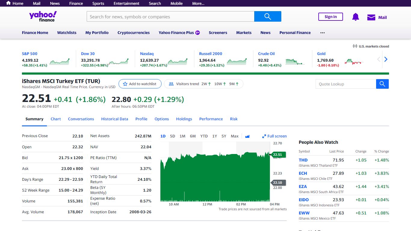Click the Russell 2000 index link
This screenshot has width=411, height=231.
(x=211, y=54)
